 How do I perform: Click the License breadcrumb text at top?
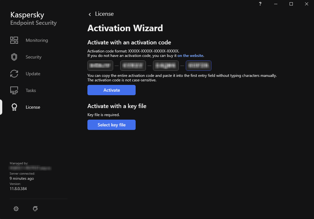point(104,14)
